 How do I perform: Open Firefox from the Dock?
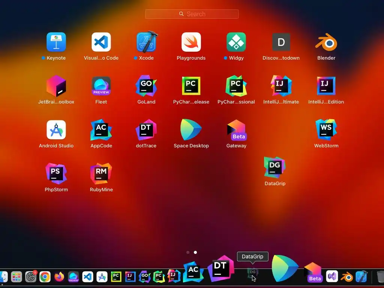click(59, 277)
